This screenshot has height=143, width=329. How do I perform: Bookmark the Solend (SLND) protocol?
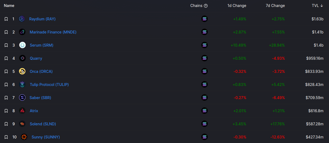6,124
